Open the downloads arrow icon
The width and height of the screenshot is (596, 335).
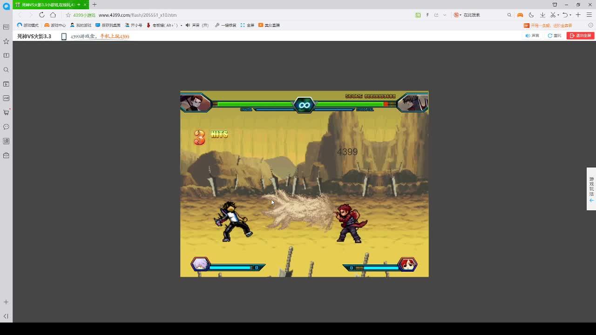[542, 15]
